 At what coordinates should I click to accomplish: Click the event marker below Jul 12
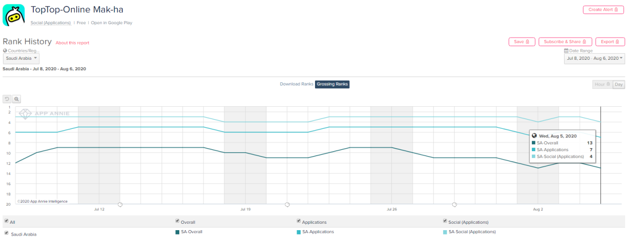tap(120, 204)
